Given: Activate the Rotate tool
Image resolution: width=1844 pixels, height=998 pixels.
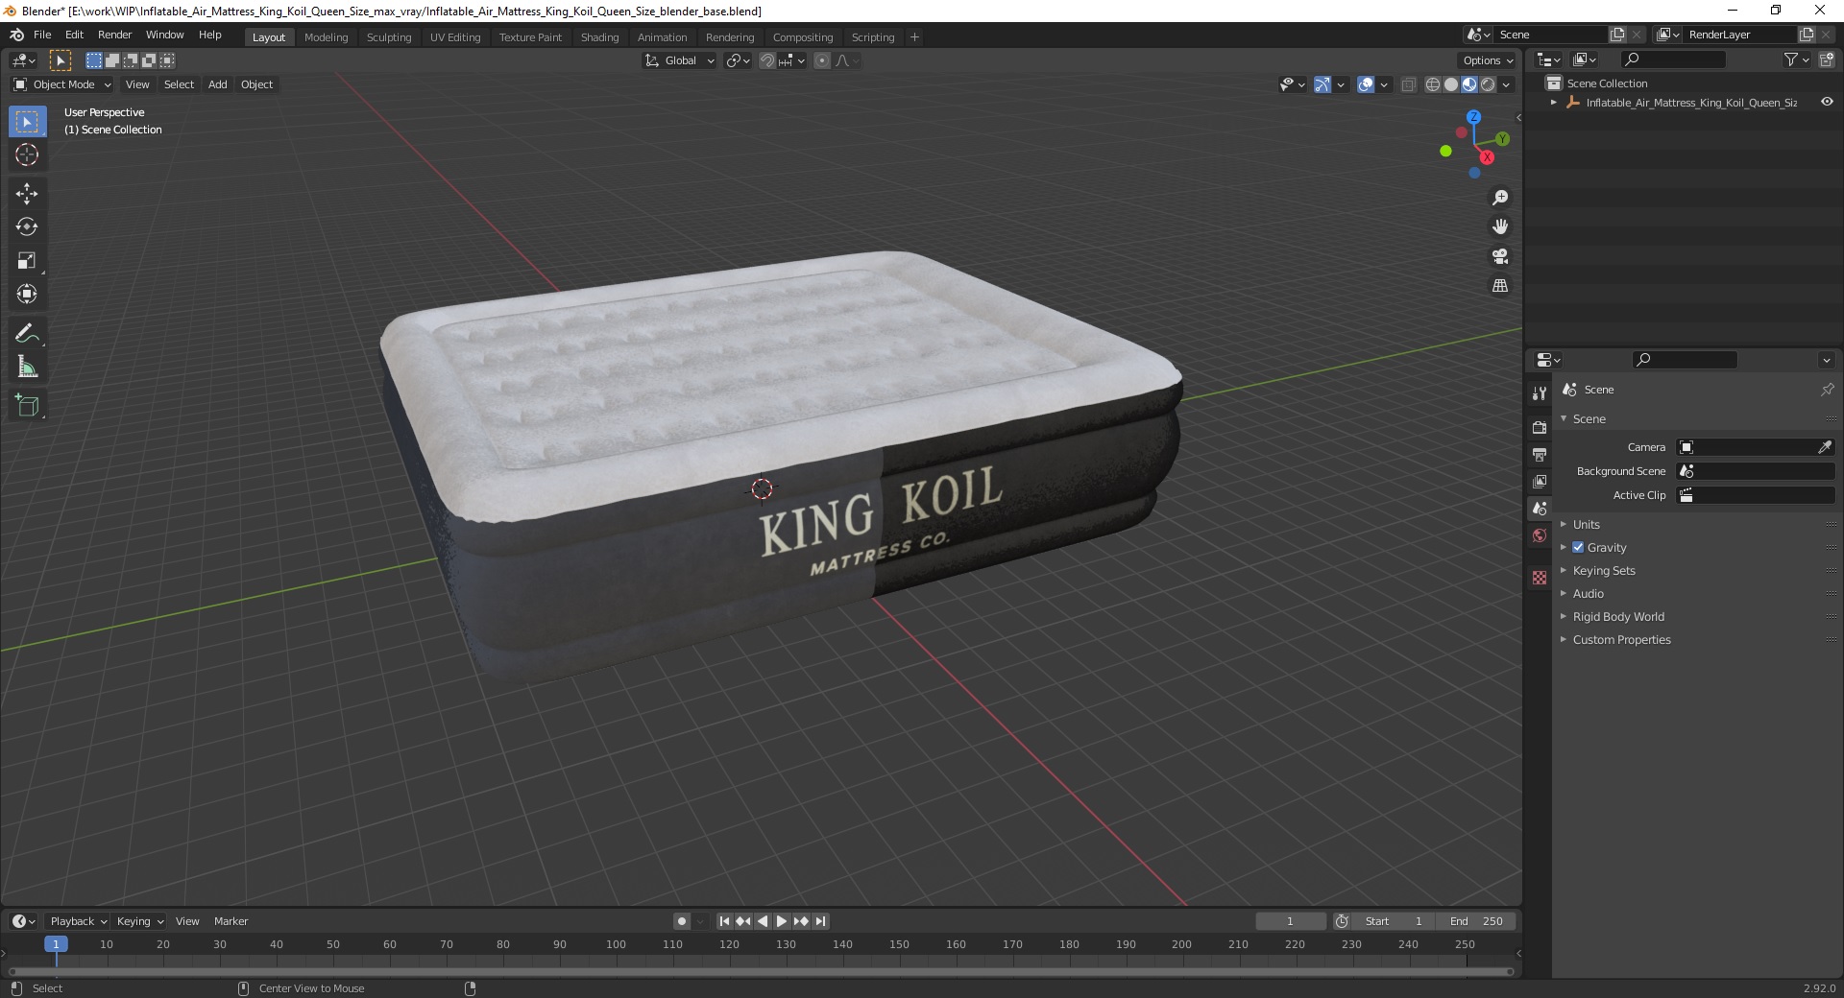Looking at the screenshot, I should coord(27,227).
